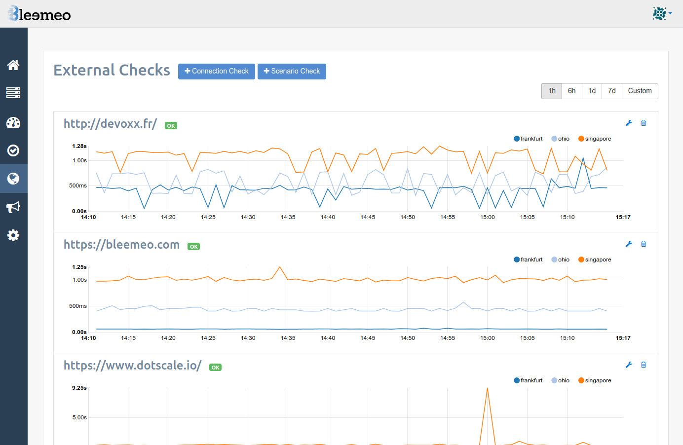The width and height of the screenshot is (683, 445).
Task: Click the OK badge next to bleemeo.com
Action: [193, 247]
